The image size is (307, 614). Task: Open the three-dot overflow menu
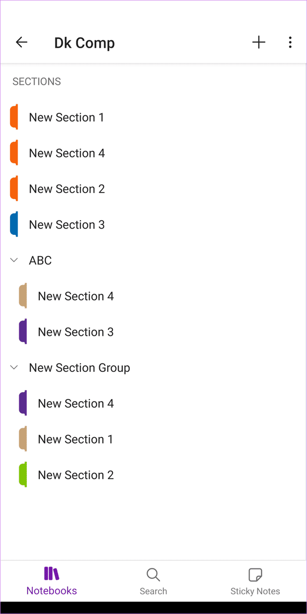pyautogui.click(x=290, y=42)
